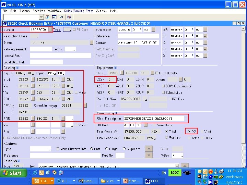Image resolution: width=247 pixels, height=185 pixels.
Task: Open the Edit menu
Action: (13, 11)
